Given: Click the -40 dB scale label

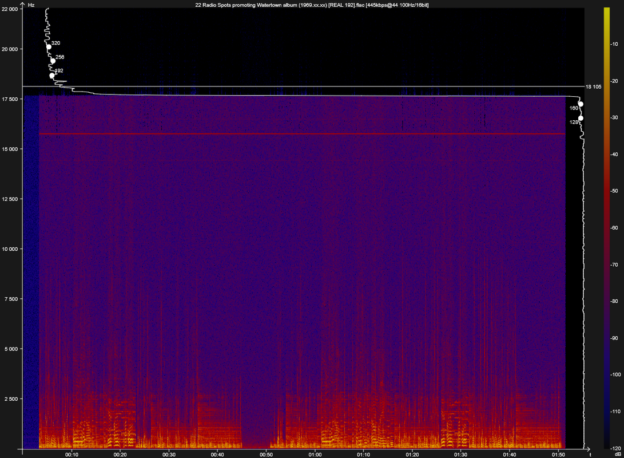Looking at the screenshot, I should point(614,155).
